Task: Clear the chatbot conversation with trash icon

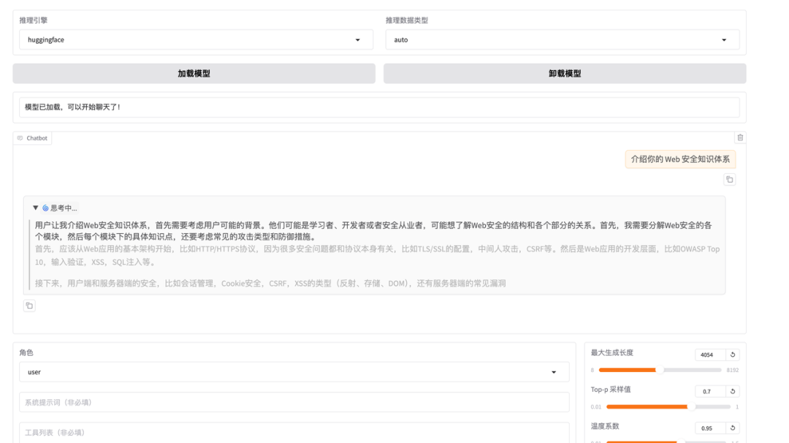Action: [739, 137]
